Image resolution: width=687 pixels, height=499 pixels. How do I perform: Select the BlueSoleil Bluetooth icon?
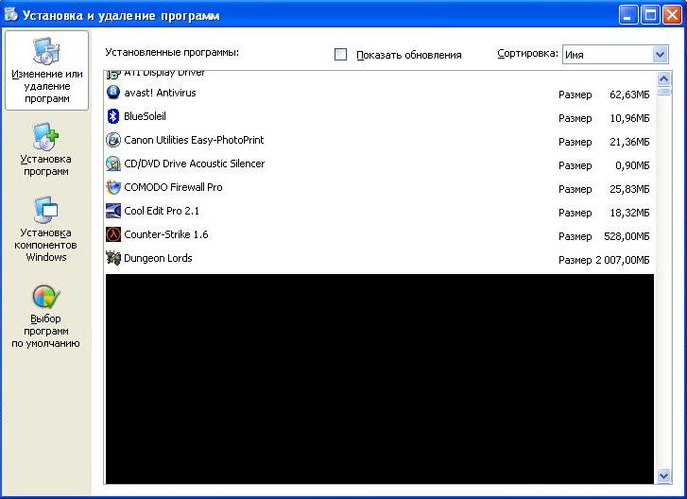(113, 116)
